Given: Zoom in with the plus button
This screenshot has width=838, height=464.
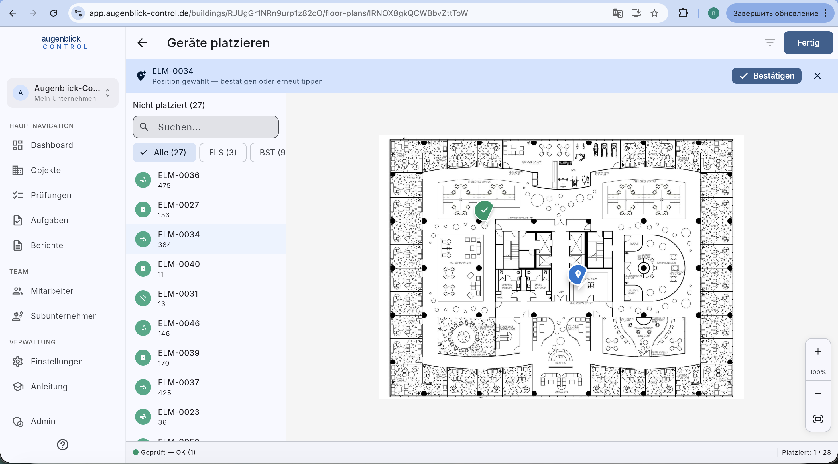Looking at the screenshot, I should [818, 351].
